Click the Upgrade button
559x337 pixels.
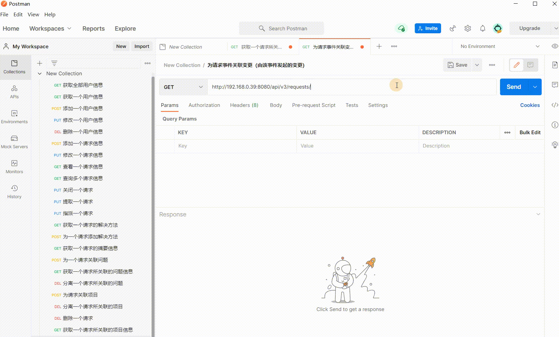point(530,28)
